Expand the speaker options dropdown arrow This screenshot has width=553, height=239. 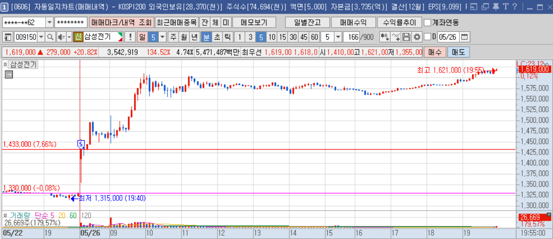(x=69, y=37)
